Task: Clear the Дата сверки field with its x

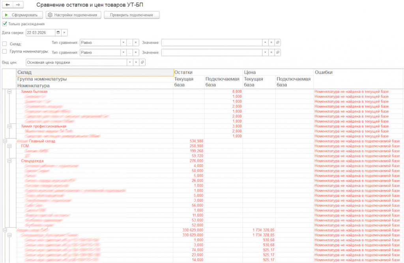Action: (64, 33)
